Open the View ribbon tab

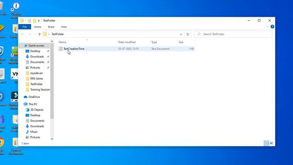(x=64, y=27)
